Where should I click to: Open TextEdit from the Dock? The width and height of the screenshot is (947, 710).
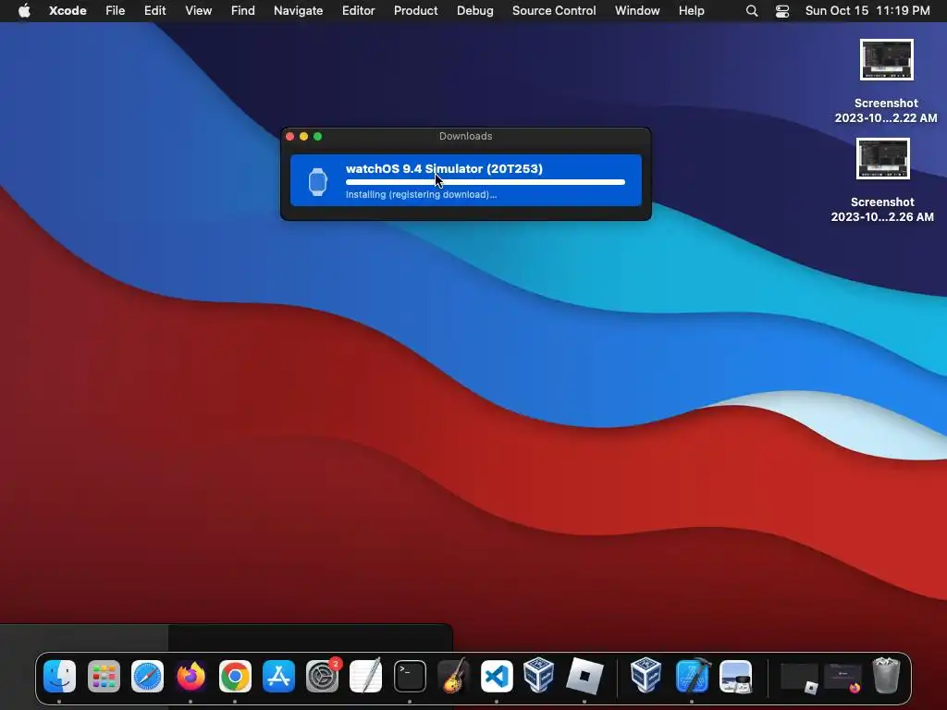[x=366, y=676]
